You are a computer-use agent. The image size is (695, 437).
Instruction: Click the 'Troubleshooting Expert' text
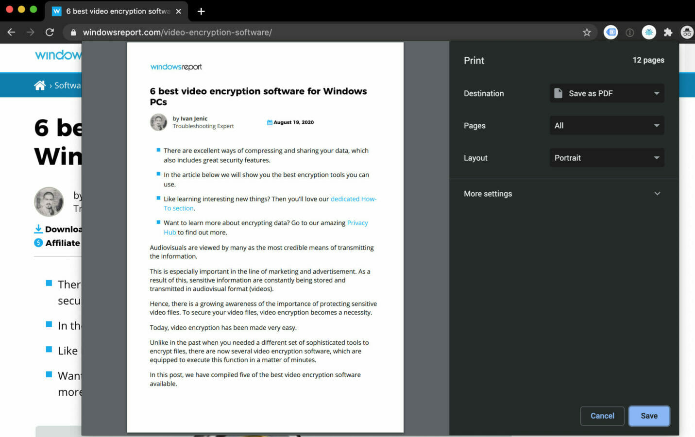click(203, 126)
